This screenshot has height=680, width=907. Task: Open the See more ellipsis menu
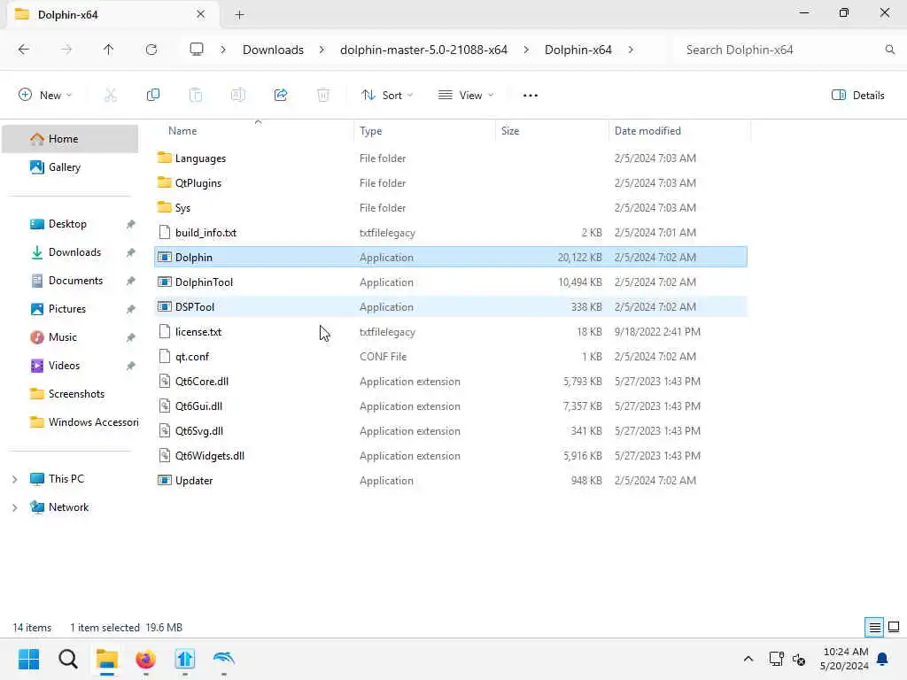coord(530,96)
